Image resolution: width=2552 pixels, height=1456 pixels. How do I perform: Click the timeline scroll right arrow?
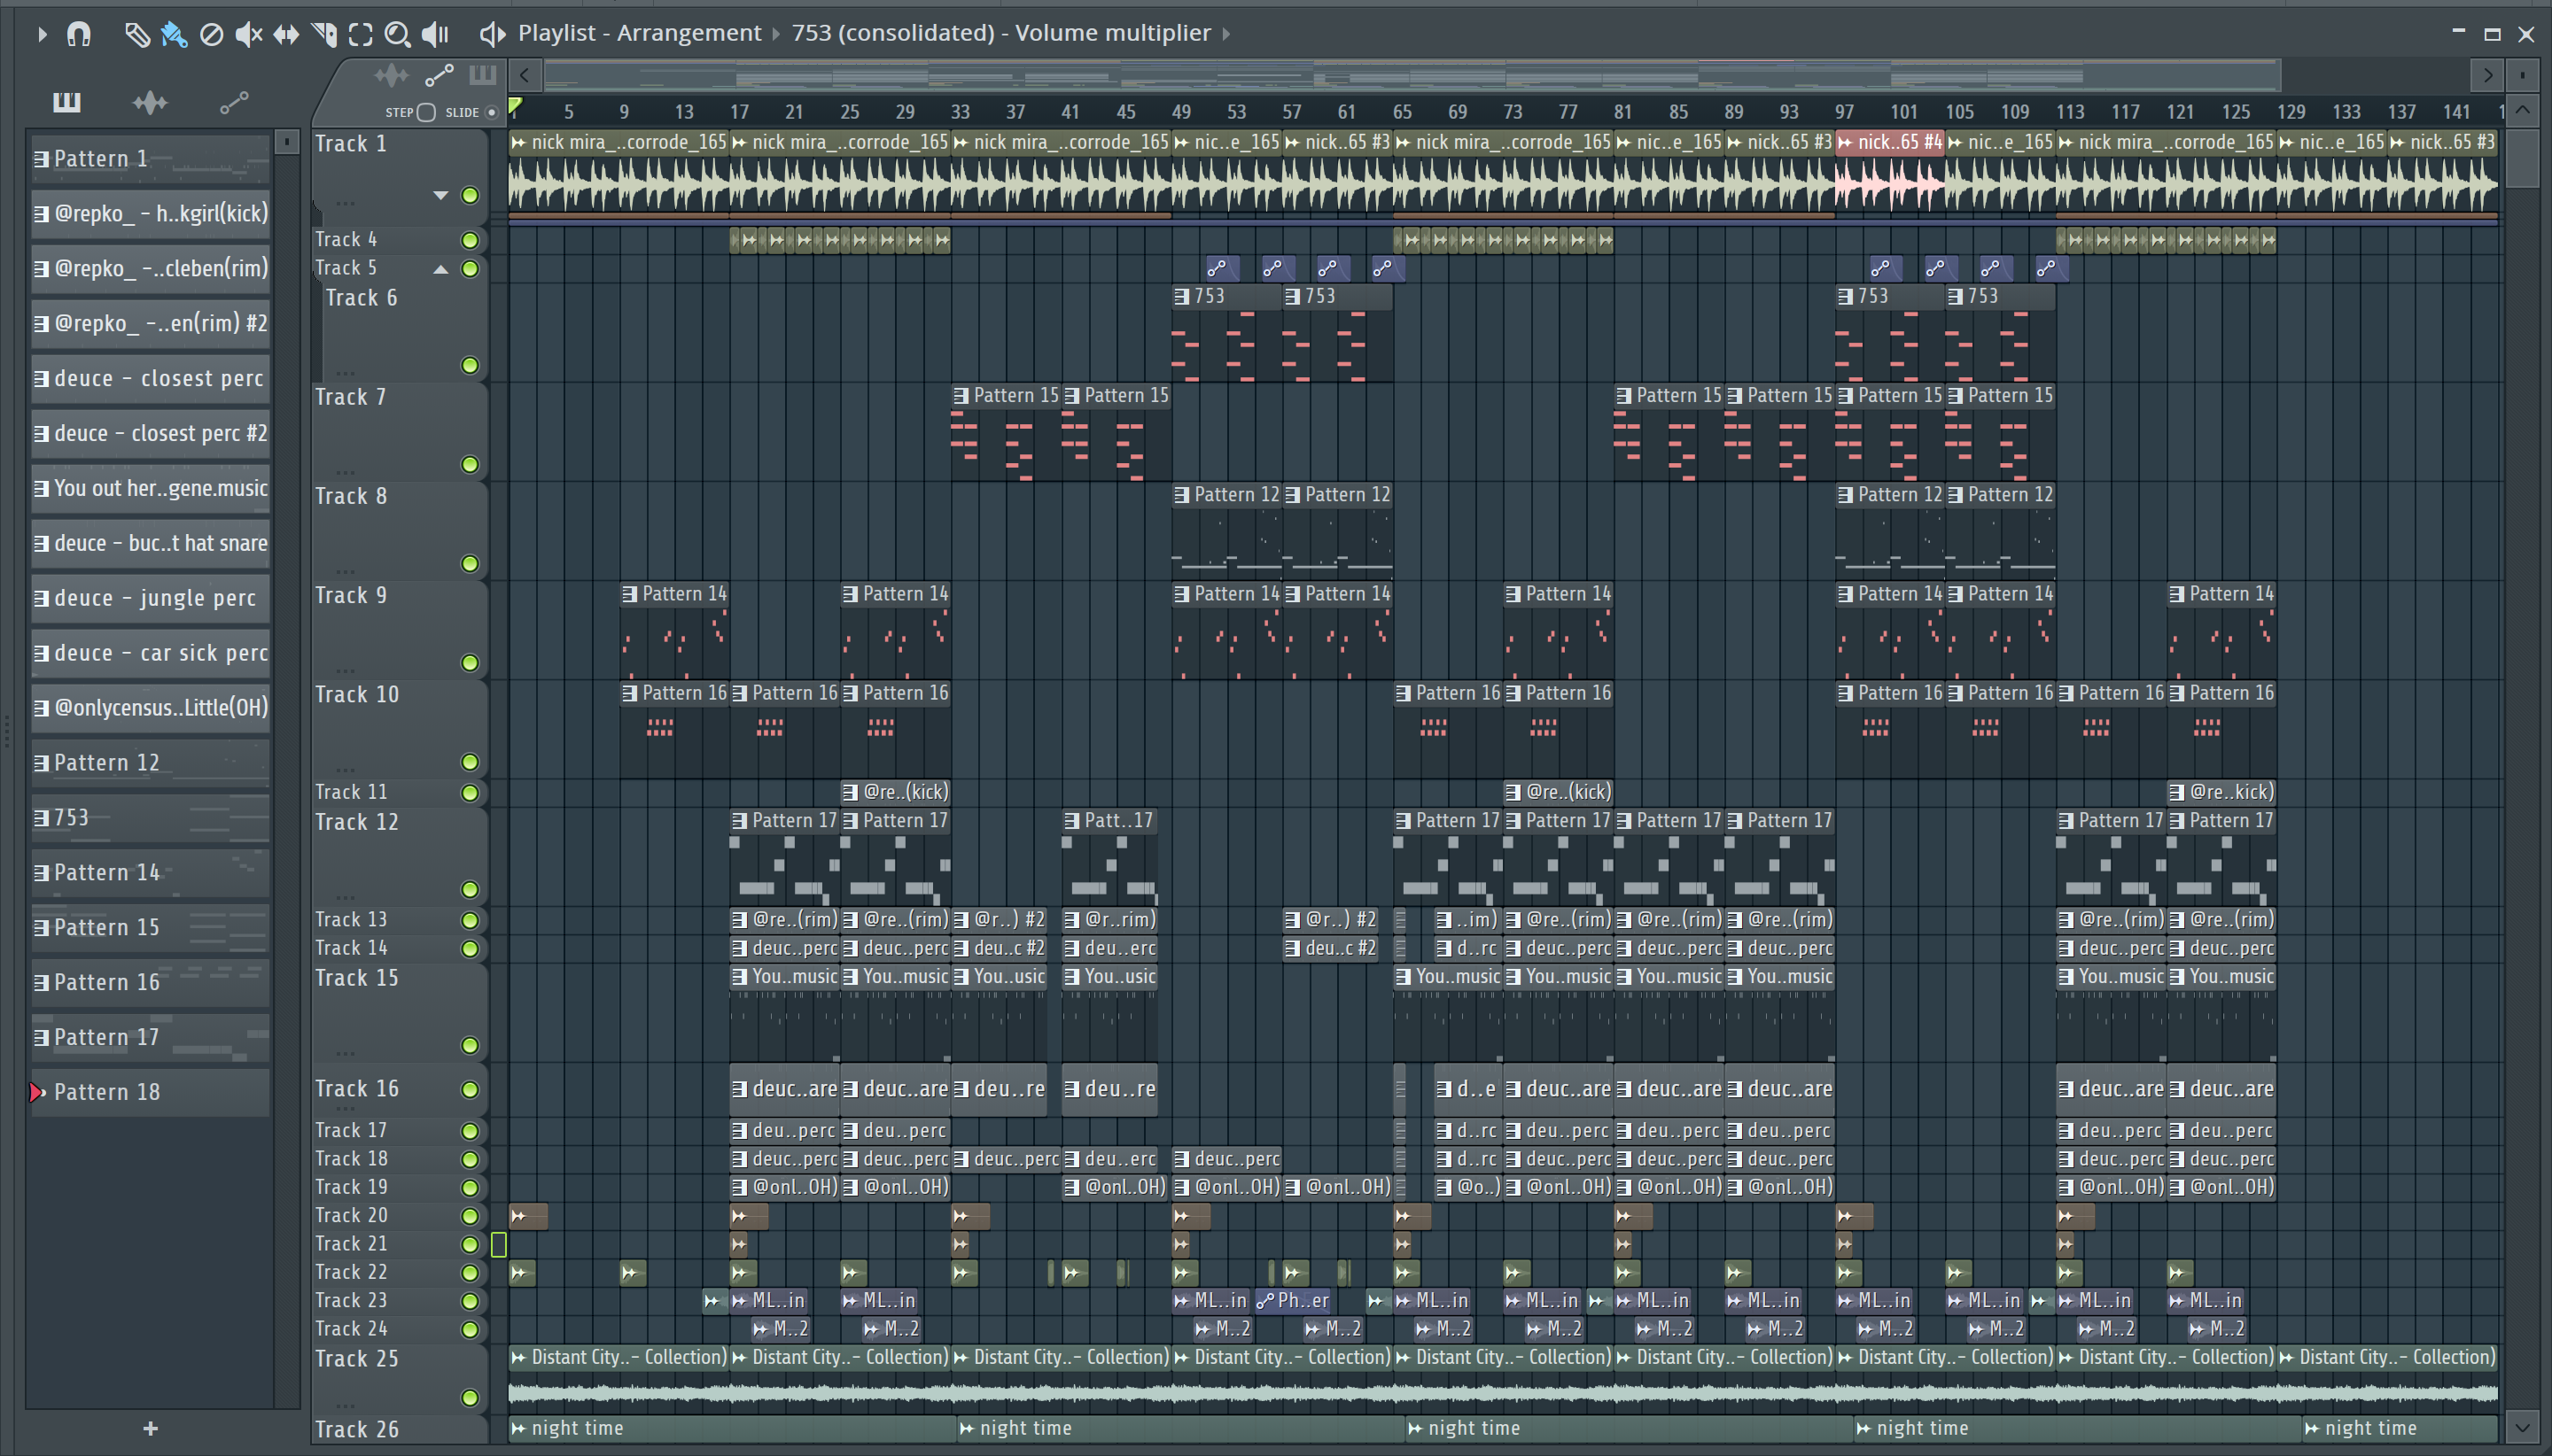point(2487,75)
